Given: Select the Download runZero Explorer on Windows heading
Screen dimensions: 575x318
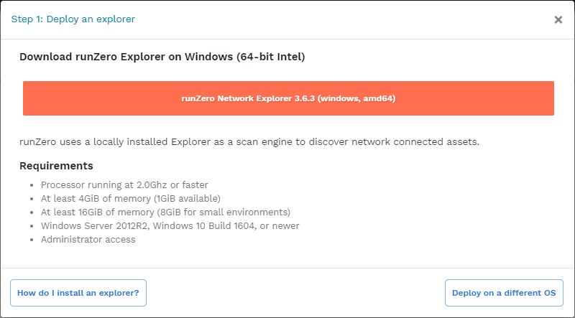Looking at the screenshot, I should coord(162,57).
